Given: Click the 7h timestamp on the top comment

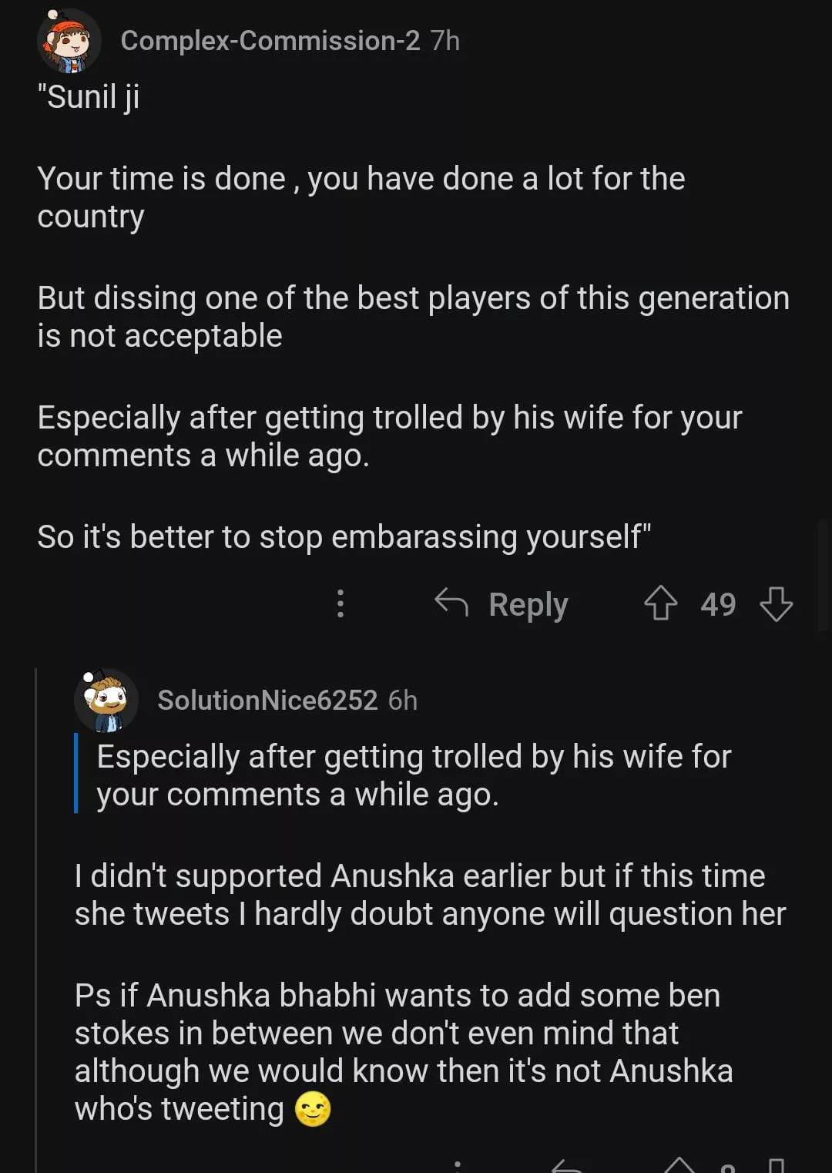Looking at the screenshot, I should (445, 41).
